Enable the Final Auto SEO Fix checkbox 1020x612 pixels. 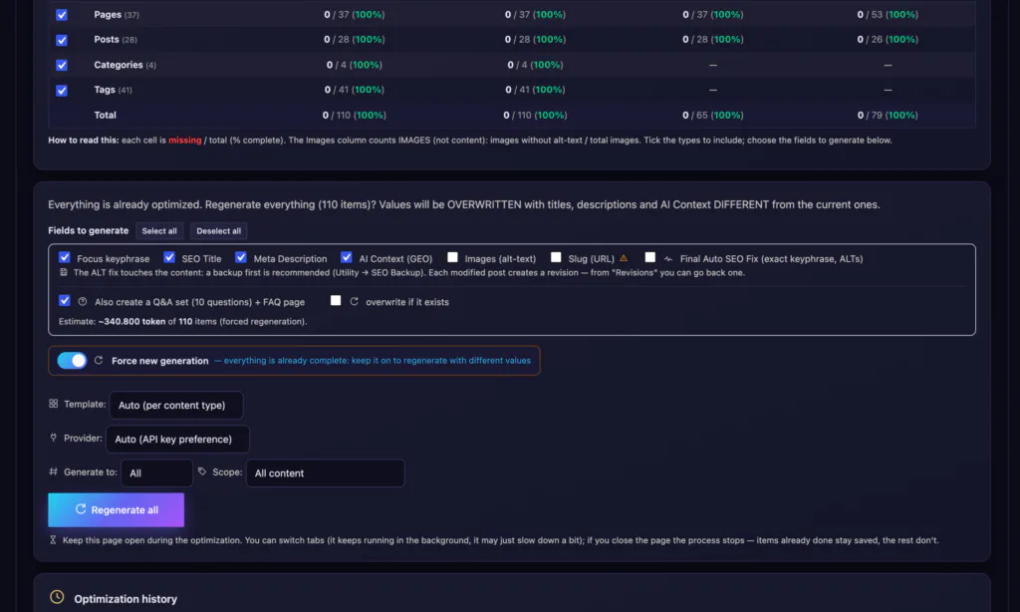tap(649, 257)
